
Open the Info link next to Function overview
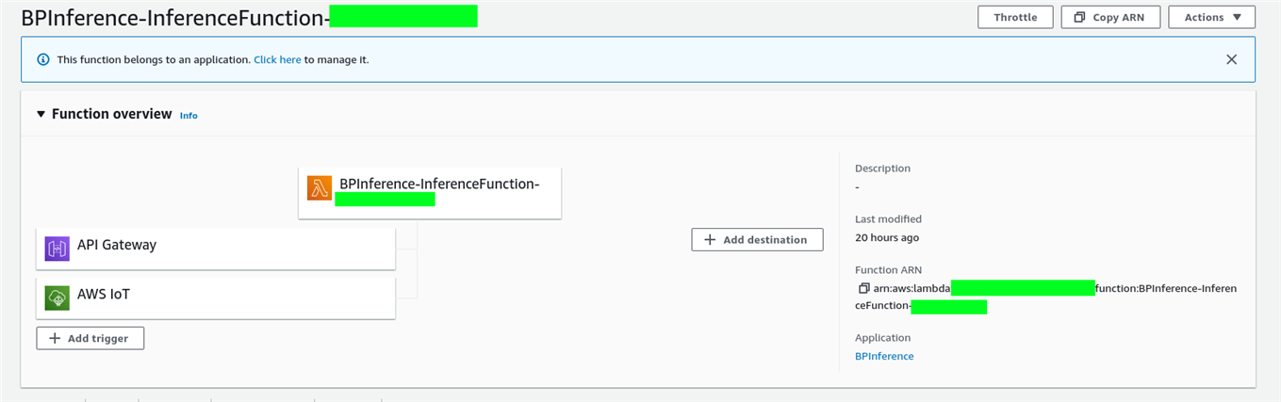(189, 116)
